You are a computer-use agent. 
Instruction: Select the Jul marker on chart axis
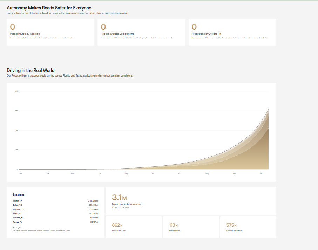point(179,174)
